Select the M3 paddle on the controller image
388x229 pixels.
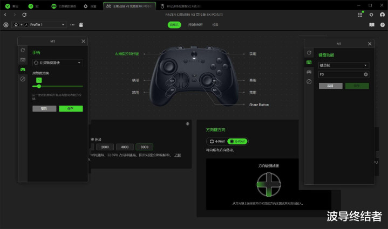(172, 81)
